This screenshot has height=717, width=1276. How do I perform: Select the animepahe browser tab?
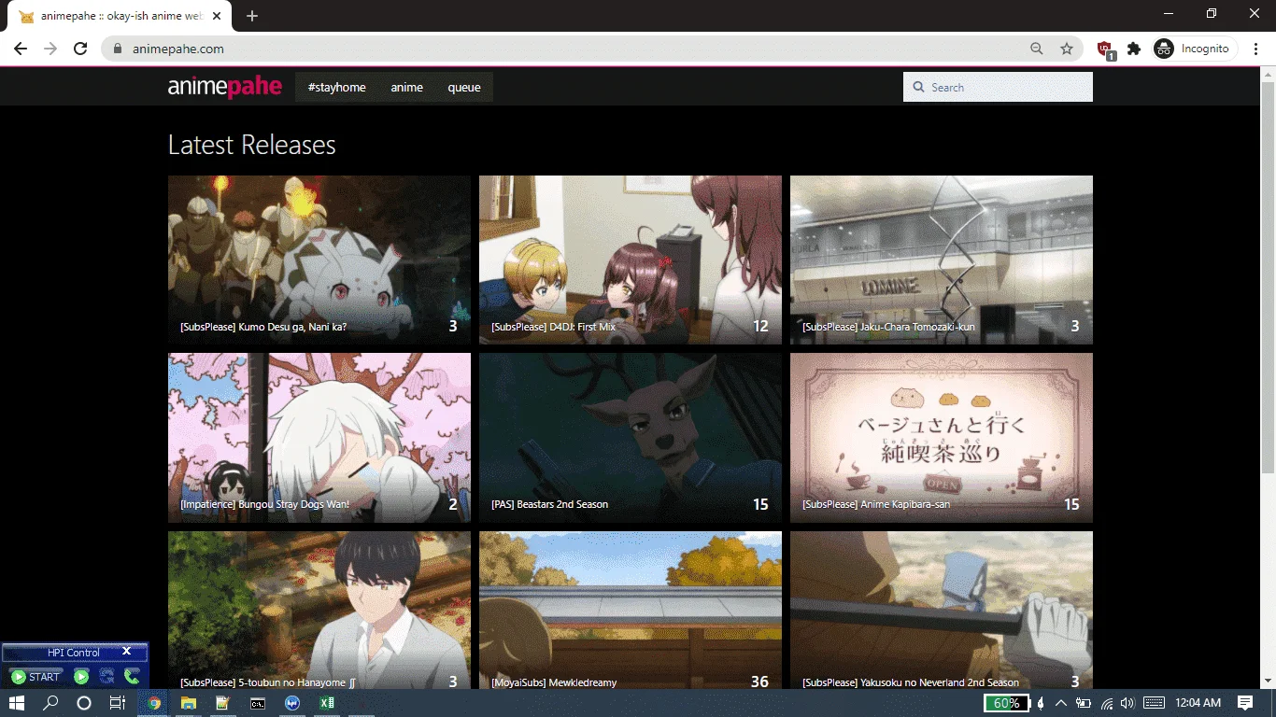(121, 16)
